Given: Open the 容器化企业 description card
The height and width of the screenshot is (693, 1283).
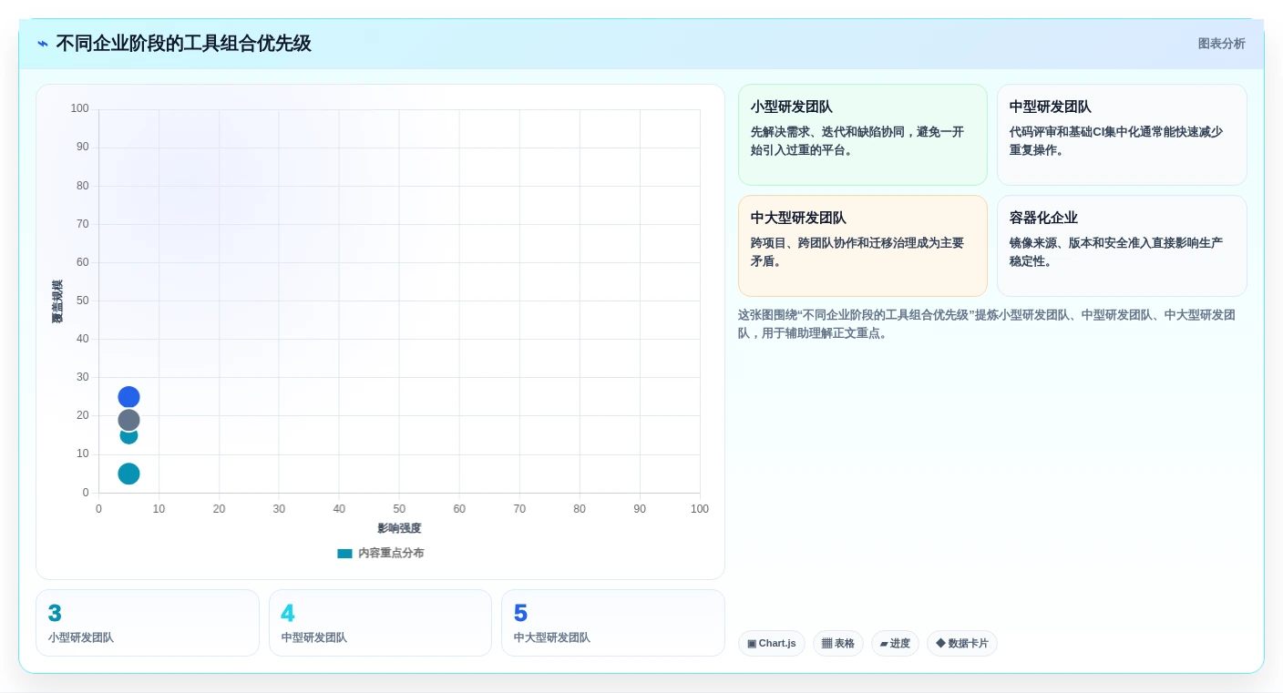Looking at the screenshot, I should (x=1122, y=246).
